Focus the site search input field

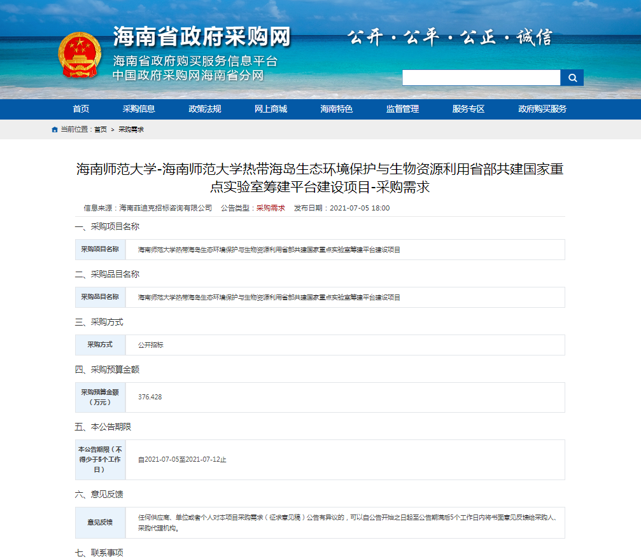pos(481,78)
